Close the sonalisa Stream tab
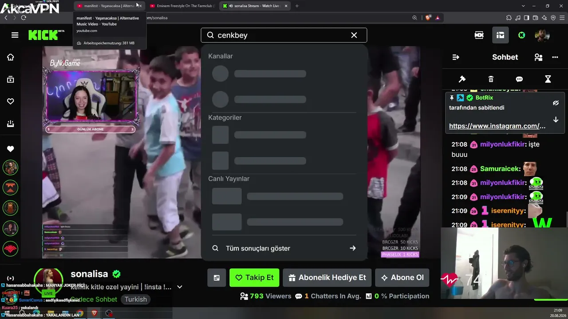 coord(286,6)
